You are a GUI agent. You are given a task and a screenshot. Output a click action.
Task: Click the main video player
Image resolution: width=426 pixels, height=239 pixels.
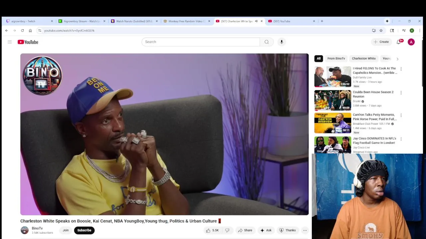coord(164,134)
